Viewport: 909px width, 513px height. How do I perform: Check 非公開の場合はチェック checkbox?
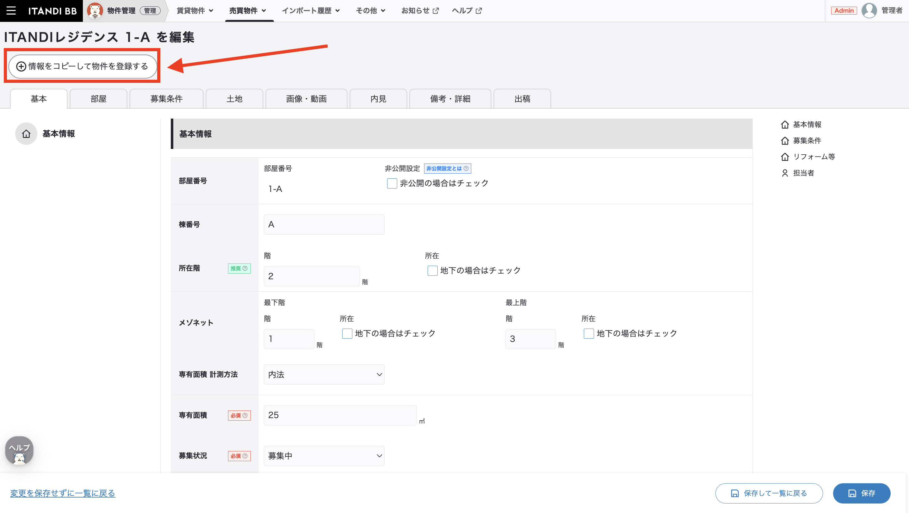(x=392, y=183)
